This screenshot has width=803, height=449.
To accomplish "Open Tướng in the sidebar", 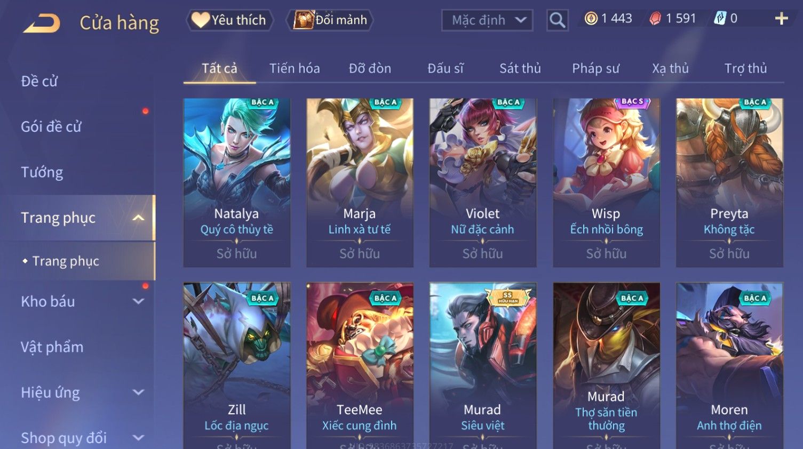I will click(42, 172).
